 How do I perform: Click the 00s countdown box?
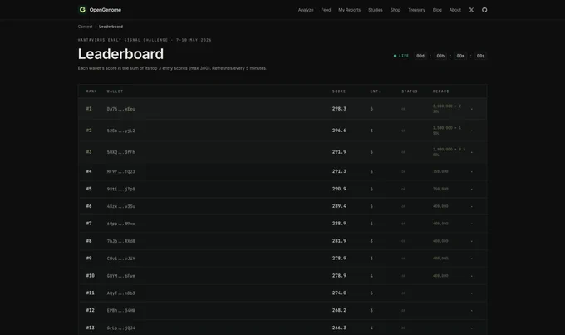[x=481, y=56]
